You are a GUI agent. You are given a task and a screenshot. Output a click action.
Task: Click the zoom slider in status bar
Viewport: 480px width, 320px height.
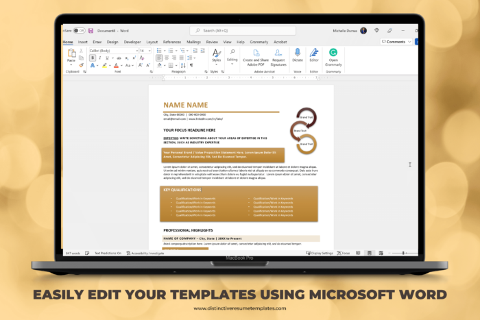403,253
